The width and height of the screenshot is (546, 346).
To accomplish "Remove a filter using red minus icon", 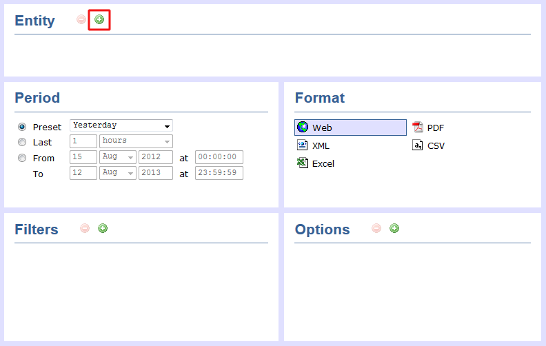I will 85,228.
